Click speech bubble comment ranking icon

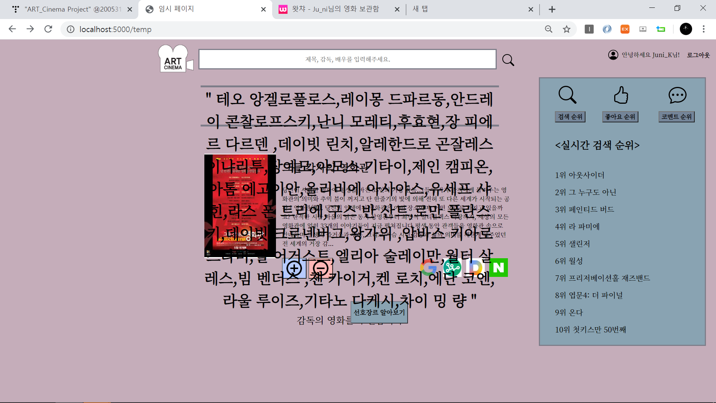677,95
